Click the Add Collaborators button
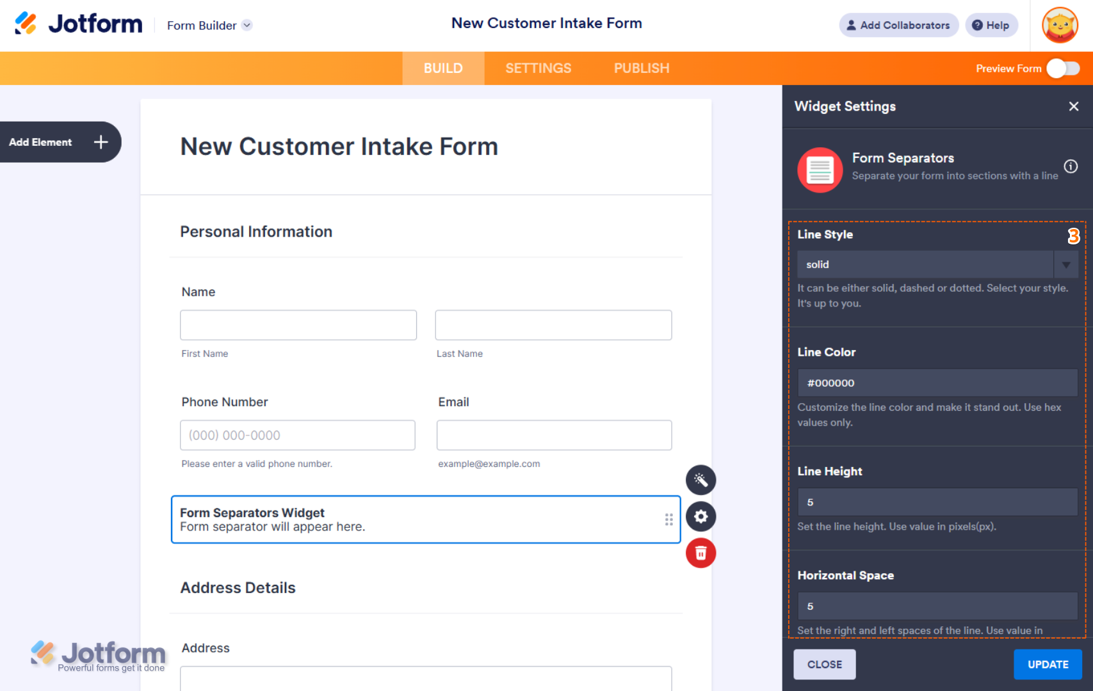This screenshot has height=691, width=1093. pyautogui.click(x=898, y=25)
